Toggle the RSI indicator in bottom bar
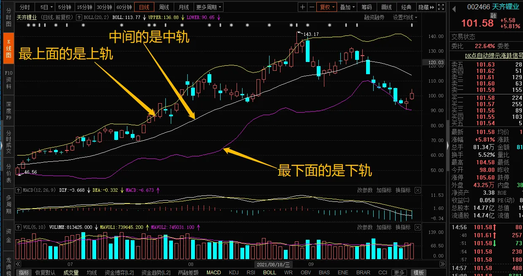Screen dimensions: 523x276 (251, 273)
